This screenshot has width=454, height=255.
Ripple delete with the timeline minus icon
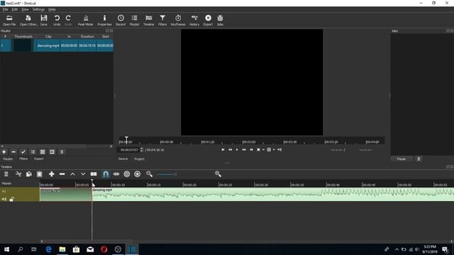[x=62, y=174]
